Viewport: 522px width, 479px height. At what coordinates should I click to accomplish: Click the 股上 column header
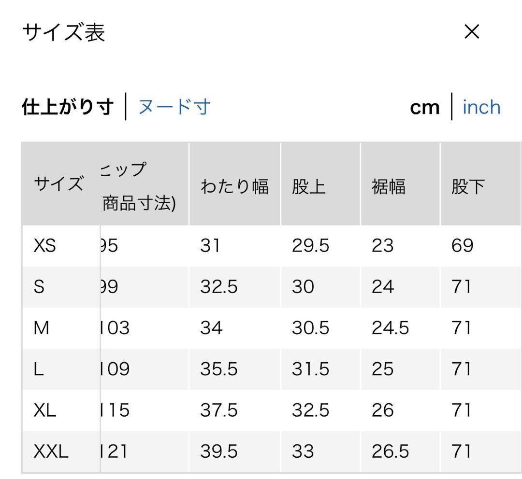308,186
